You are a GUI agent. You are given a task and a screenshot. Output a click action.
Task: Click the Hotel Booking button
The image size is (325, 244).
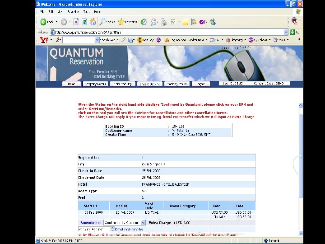tap(122, 84)
